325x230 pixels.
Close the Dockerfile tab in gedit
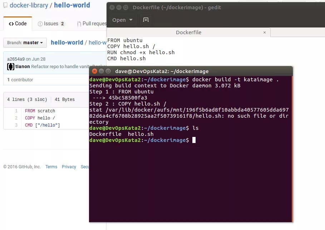pos(265,32)
